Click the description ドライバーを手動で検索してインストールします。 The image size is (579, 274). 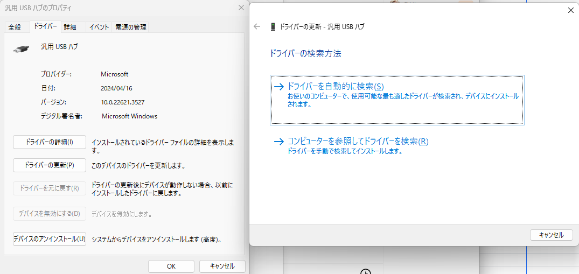pos(345,152)
